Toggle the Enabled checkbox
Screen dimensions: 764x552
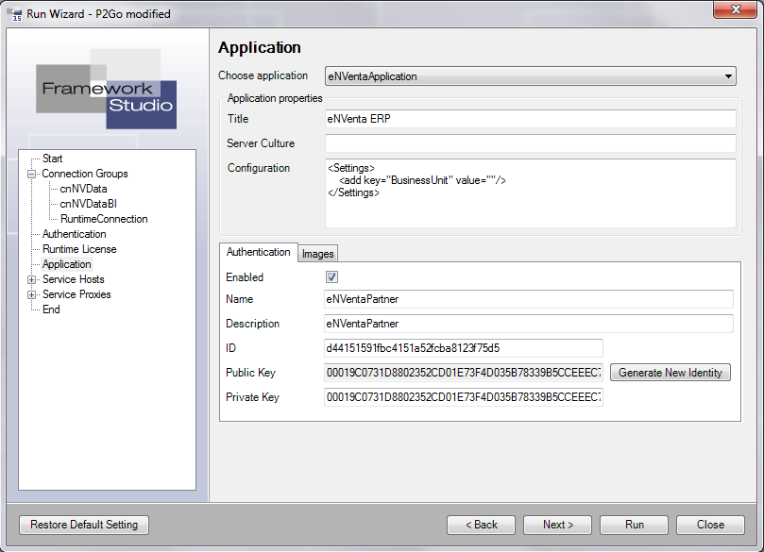331,277
